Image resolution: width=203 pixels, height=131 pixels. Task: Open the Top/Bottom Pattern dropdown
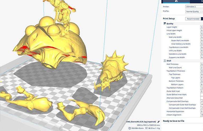[202, 88]
